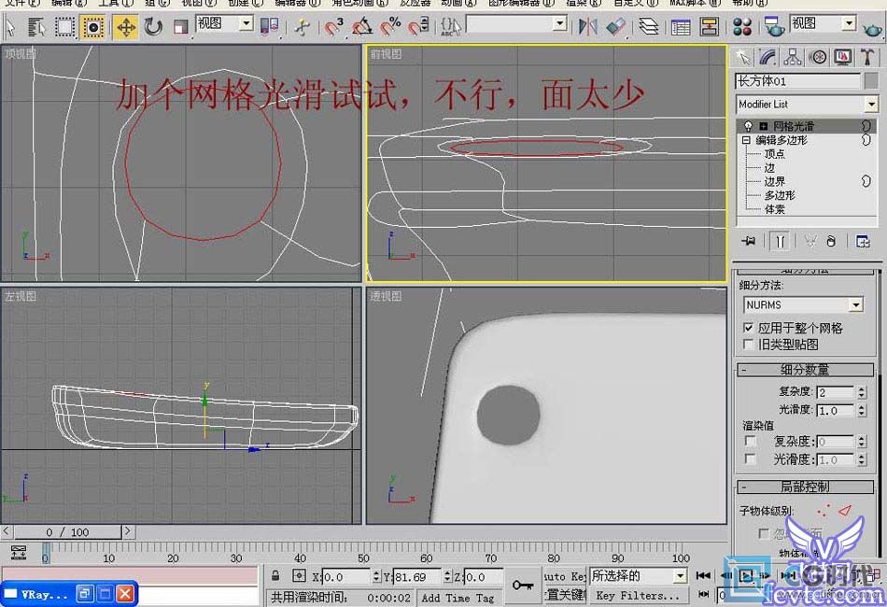Open Configure Modifier Sets icon

pos(863,242)
